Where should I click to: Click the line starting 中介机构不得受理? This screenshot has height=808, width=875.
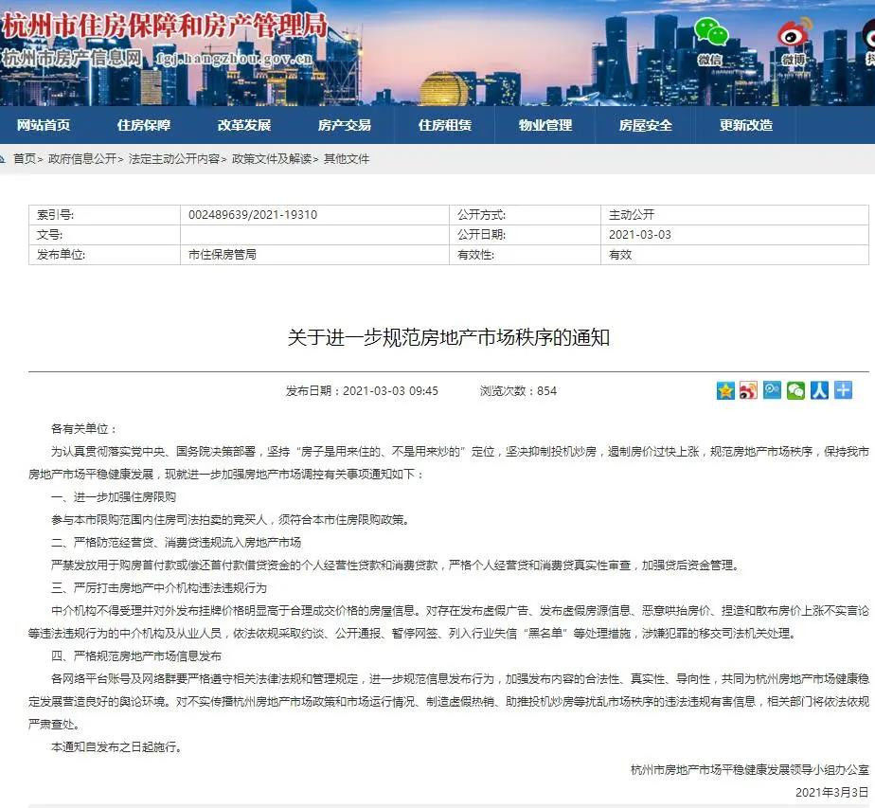pyautogui.click(x=460, y=611)
